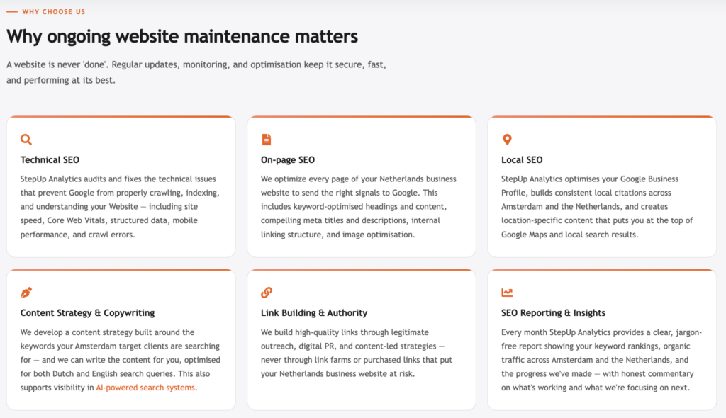Click the Local SEO description about Google Business Profile

[597, 206]
